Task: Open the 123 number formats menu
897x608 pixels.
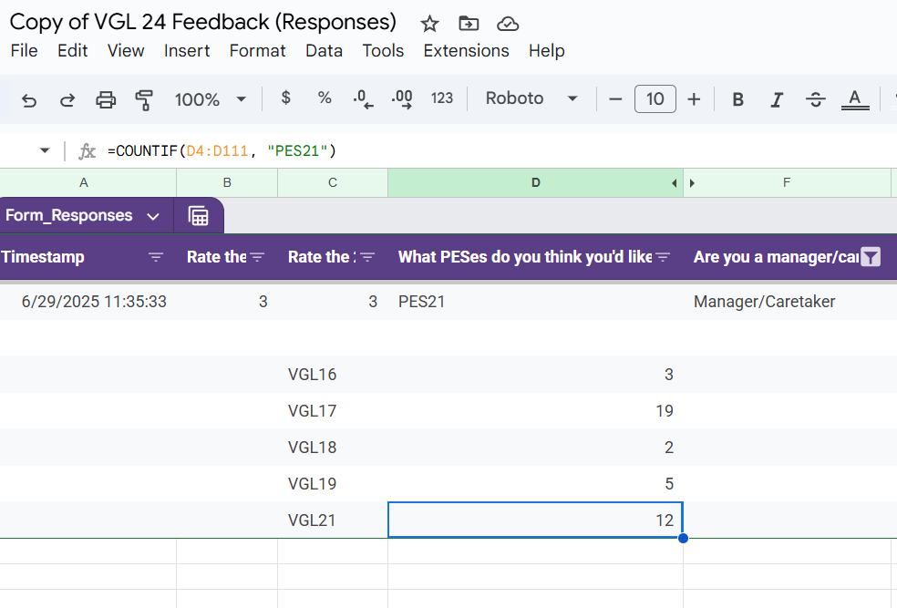Action: (441, 98)
